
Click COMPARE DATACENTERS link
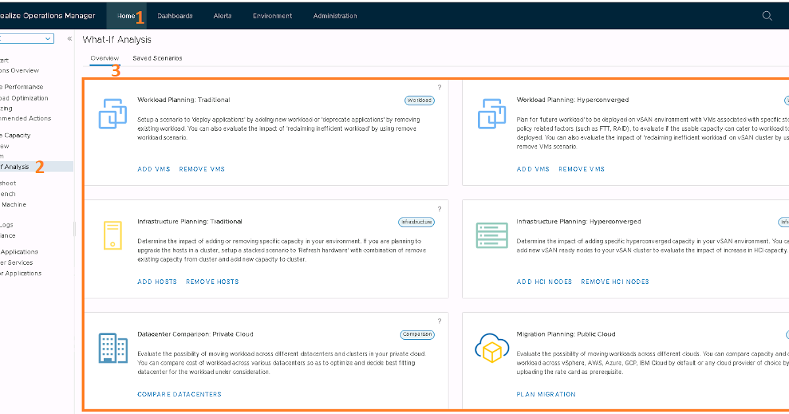[179, 394]
